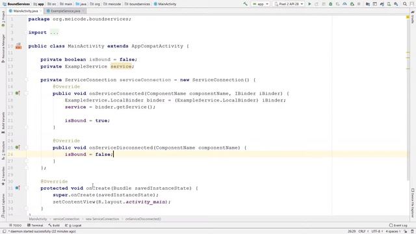Click the Debug app bug icon
416x234 pixels.
coord(331,4)
